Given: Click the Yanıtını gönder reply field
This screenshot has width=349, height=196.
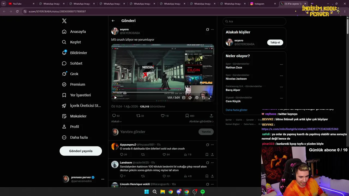Looking at the screenshot, I should coord(158,132).
